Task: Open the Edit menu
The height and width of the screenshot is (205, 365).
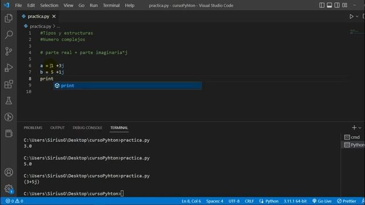Action: pyautogui.click(x=31, y=5)
